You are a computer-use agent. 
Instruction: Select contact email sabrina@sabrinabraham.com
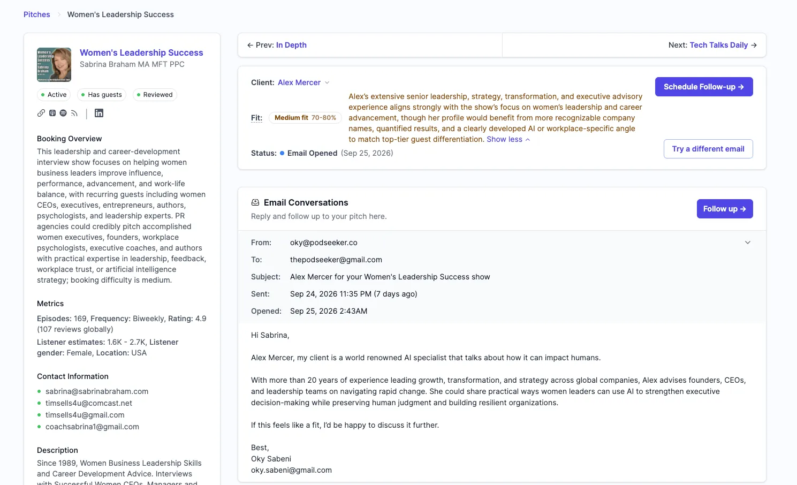97,391
